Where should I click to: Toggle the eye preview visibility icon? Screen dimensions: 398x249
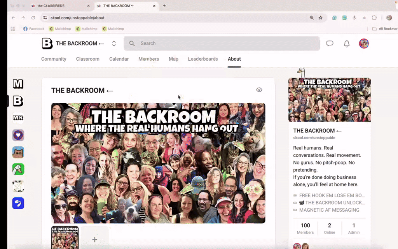point(259,90)
